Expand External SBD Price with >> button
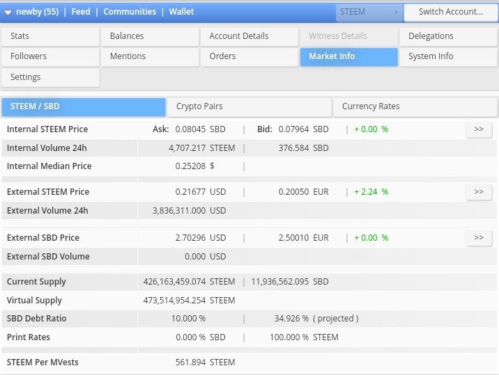The image size is (499, 375). (x=479, y=238)
